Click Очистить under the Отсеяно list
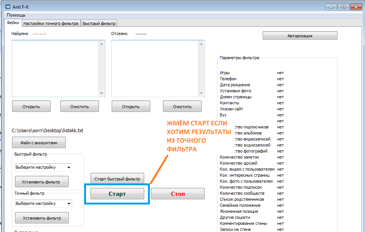Image resolution: width=365 pixels, height=232 pixels. [182, 106]
